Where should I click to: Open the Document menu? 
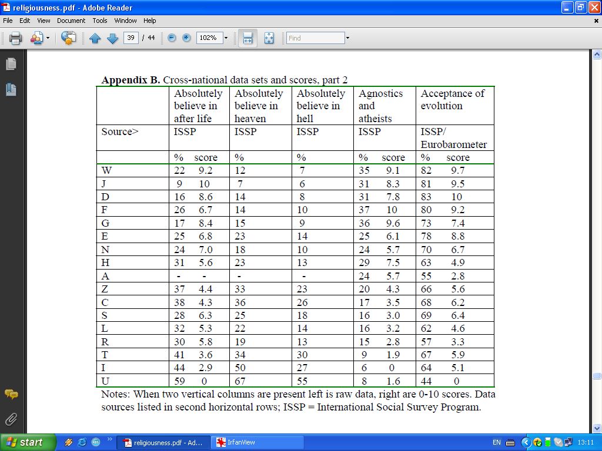pyautogui.click(x=71, y=21)
